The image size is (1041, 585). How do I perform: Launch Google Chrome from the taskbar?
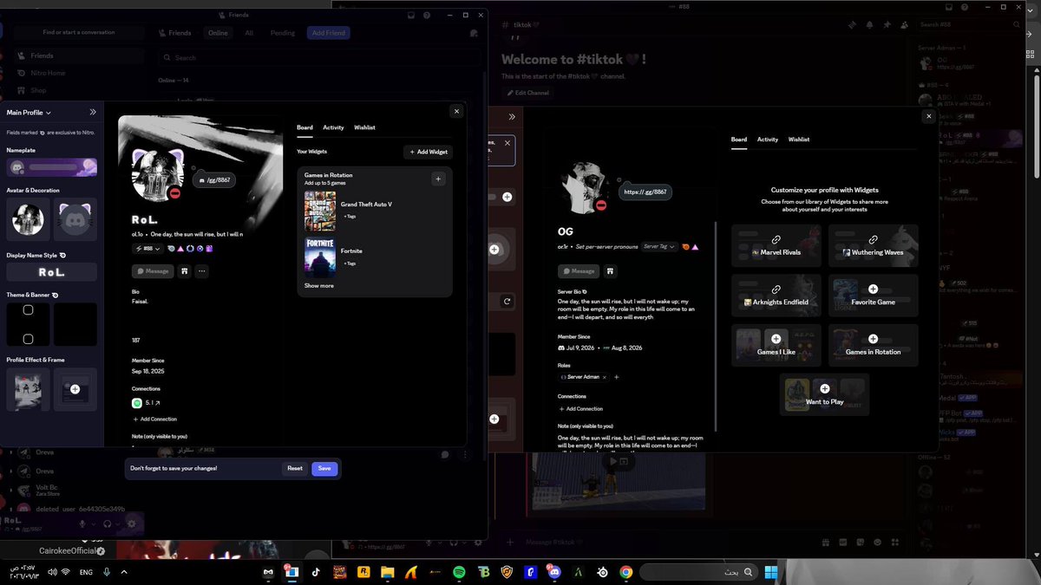(x=626, y=573)
